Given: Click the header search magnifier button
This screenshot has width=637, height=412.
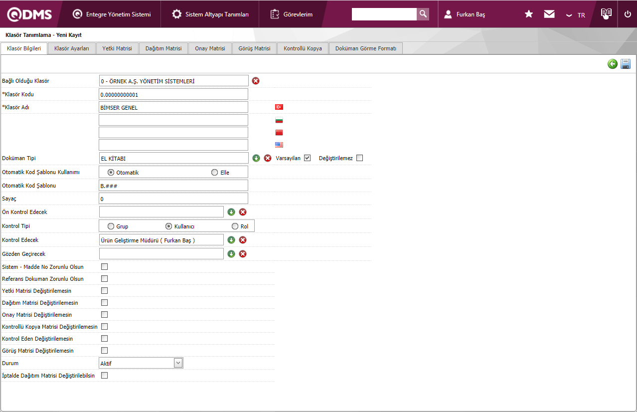Looking at the screenshot, I should [x=423, y=14].
